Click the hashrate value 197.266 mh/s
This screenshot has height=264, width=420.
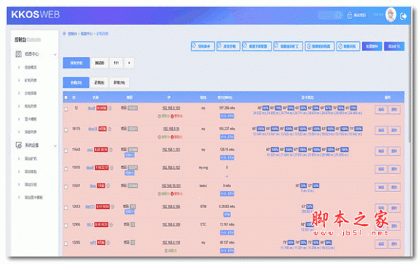pos(227,108)
